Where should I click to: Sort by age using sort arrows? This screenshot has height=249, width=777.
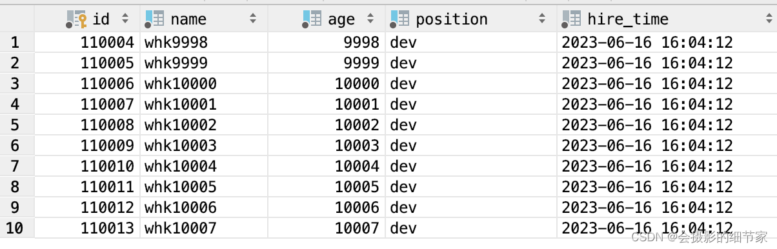pyautogui.click(x=370, y=19)
